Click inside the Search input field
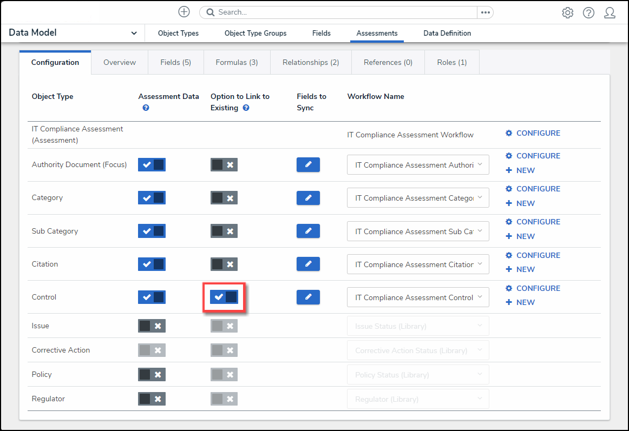This screenshot has width=629, height=431. [341, 12]
